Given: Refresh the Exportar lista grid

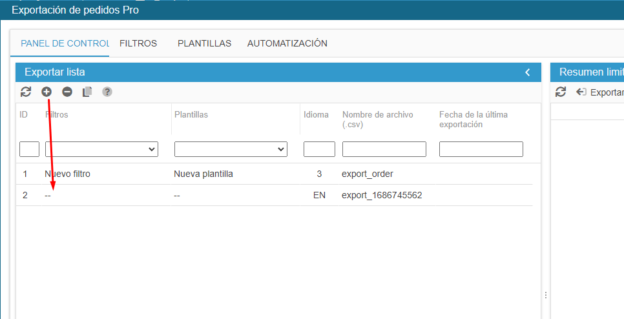Looking at the screenshot, I should point(26,92).
